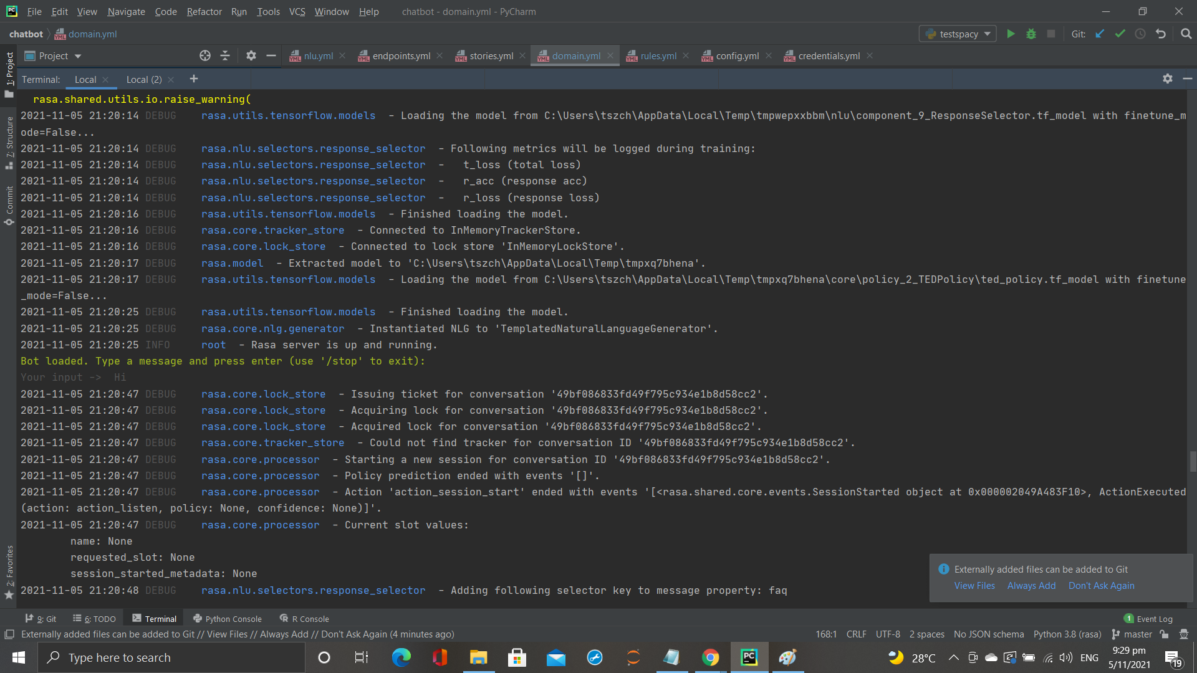
Task: Click the Rollback undo arrow icon
Action: 1160,34
